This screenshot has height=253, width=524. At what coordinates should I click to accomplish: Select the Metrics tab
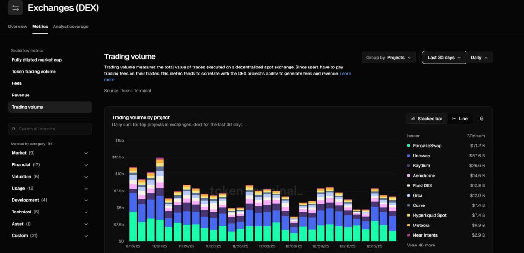click(40, 27)
